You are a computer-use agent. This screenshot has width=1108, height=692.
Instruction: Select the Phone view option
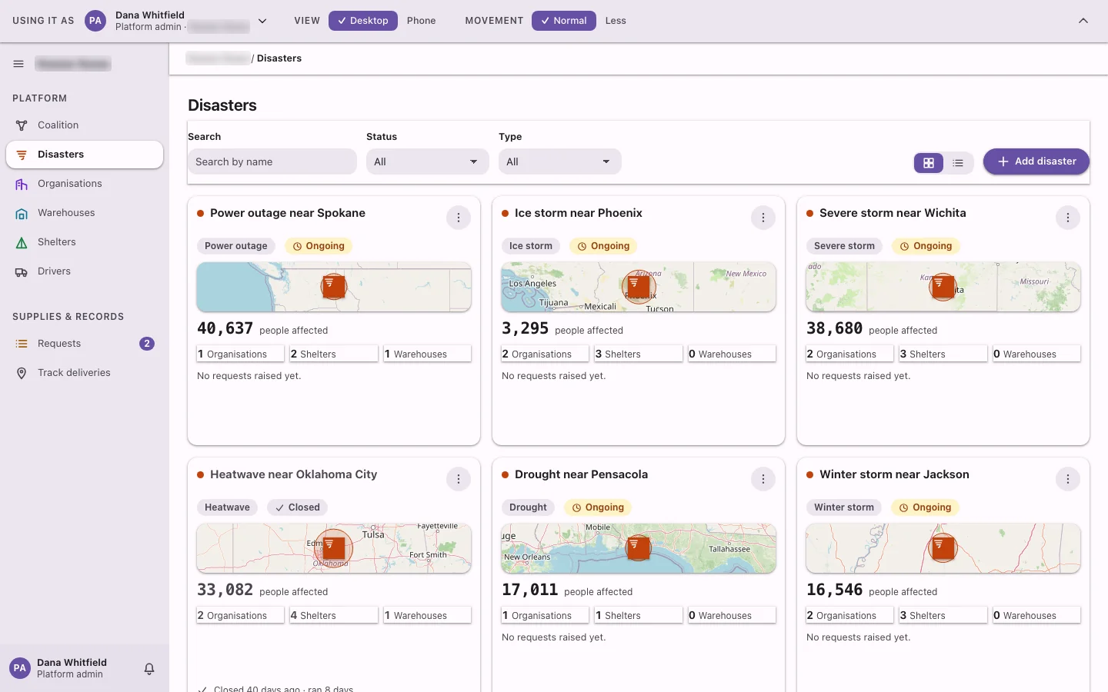422,21
